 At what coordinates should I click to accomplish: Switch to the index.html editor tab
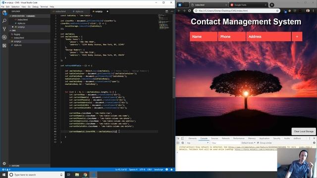pyautogui.click(x=60, y=11)
